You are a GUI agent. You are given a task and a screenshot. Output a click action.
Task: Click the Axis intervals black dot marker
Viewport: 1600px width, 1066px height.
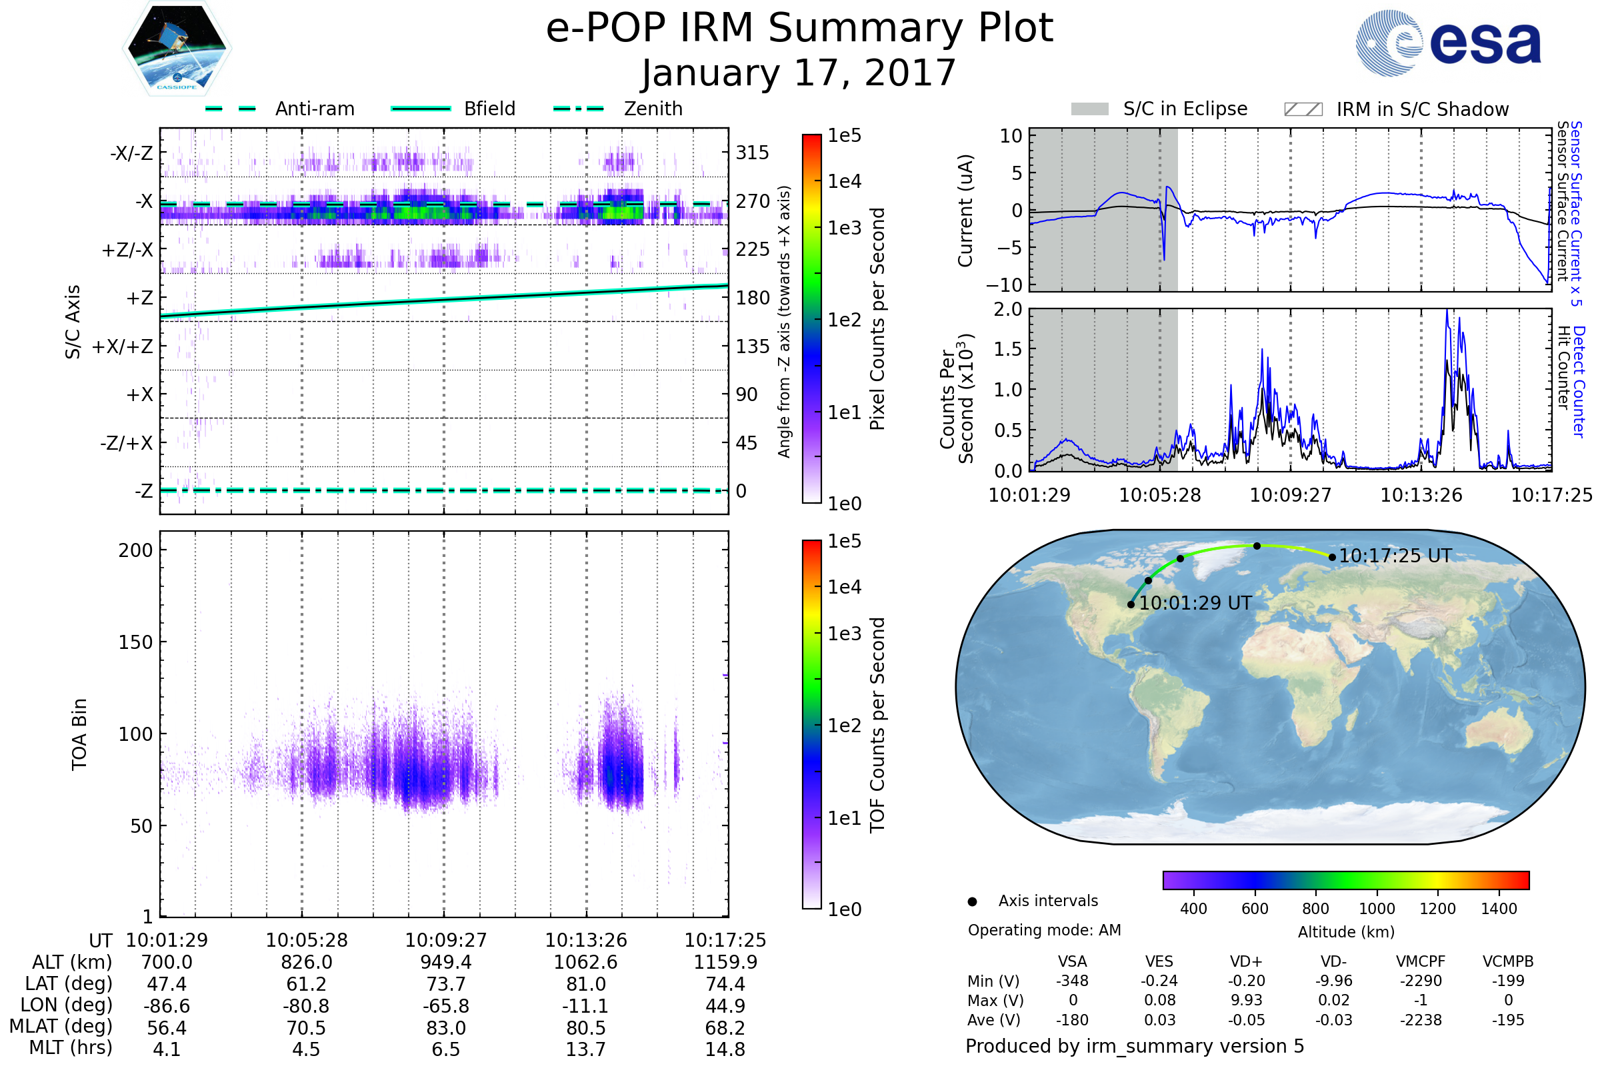pyautogui.click(x=972, y=901)
